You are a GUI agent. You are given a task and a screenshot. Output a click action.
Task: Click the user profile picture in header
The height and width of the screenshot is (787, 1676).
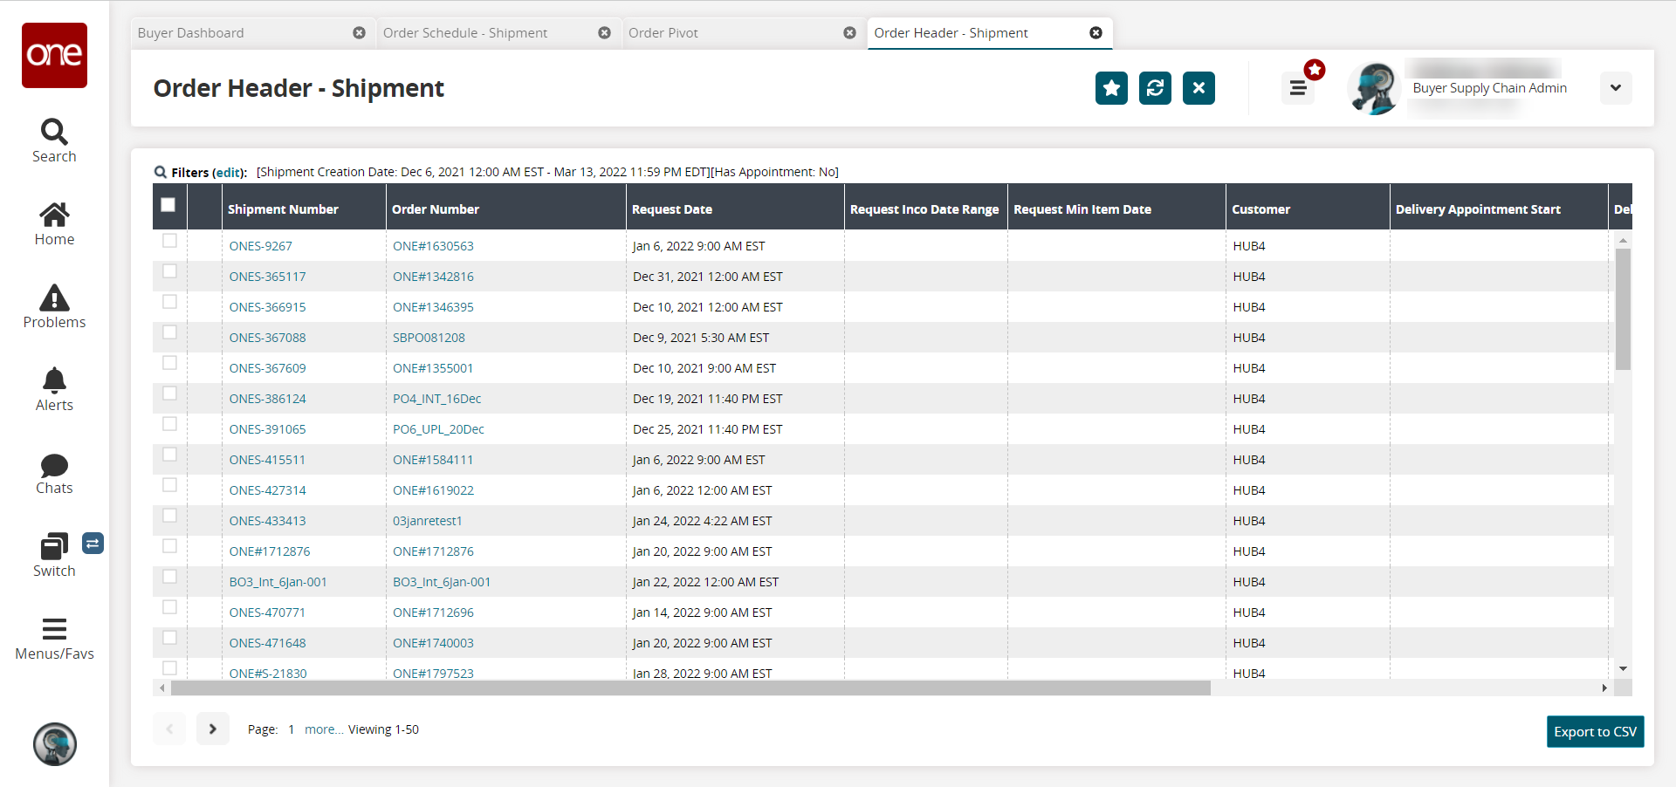coord(1373,88)
